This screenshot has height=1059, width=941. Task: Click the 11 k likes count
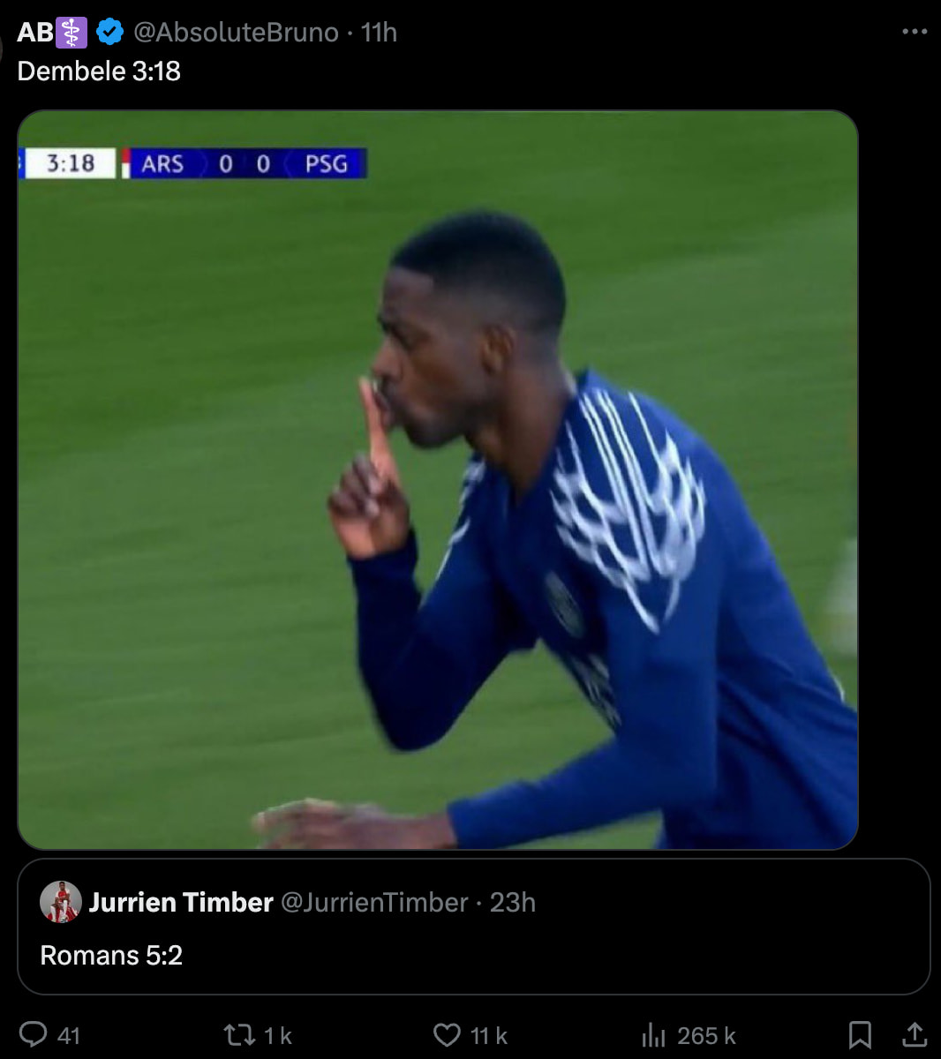point(489,1035)
